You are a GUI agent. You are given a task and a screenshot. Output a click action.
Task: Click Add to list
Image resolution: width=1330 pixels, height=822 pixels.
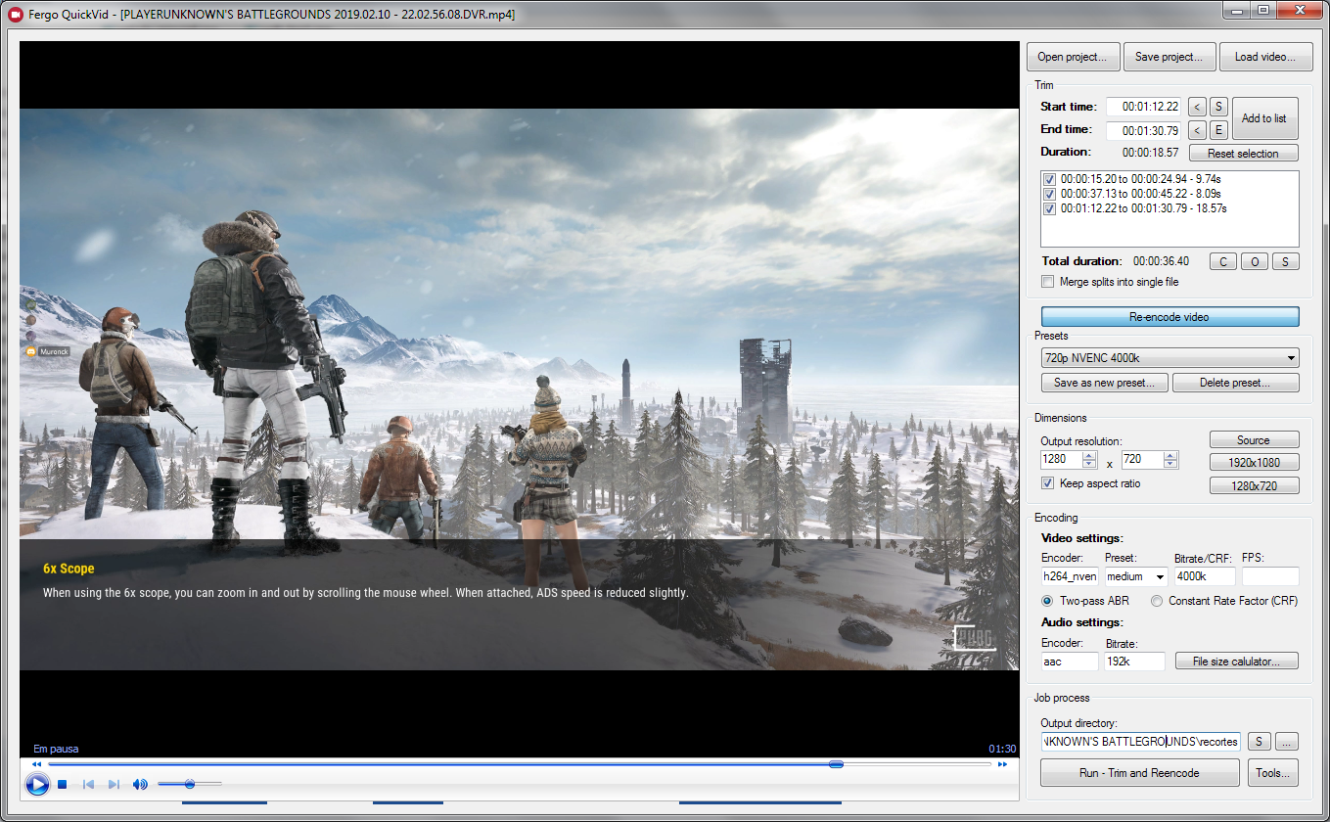(x=1264, y=118)
